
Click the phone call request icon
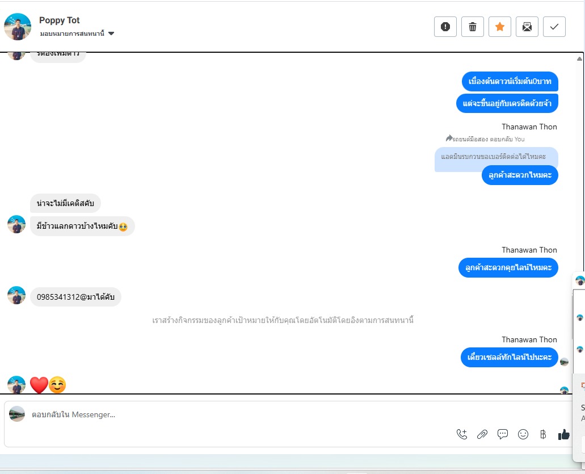coord(461,434)
